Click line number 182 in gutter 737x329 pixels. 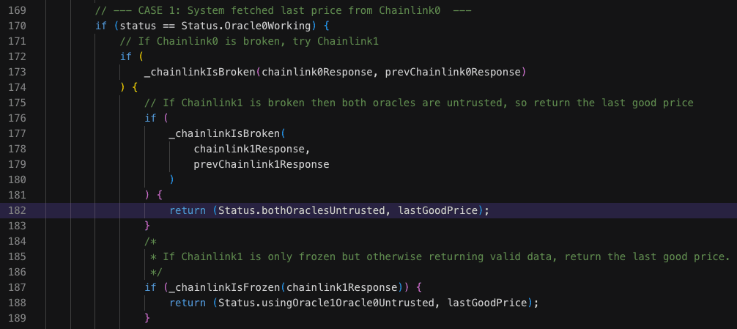tap(18, 210)
